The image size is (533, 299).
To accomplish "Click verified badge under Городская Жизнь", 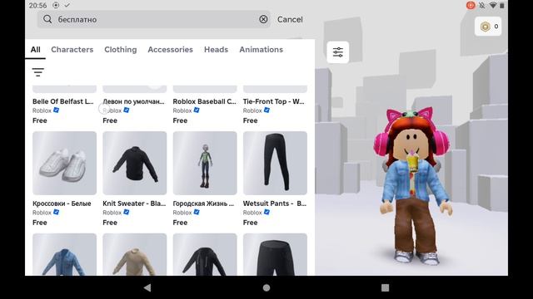I will [197, 213].
